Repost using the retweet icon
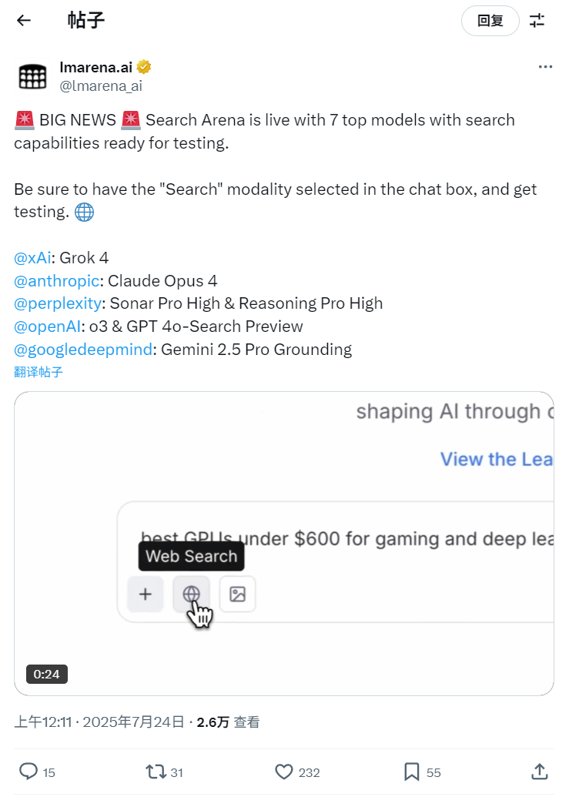Screen dimensions: 569x797 point(156,772)
